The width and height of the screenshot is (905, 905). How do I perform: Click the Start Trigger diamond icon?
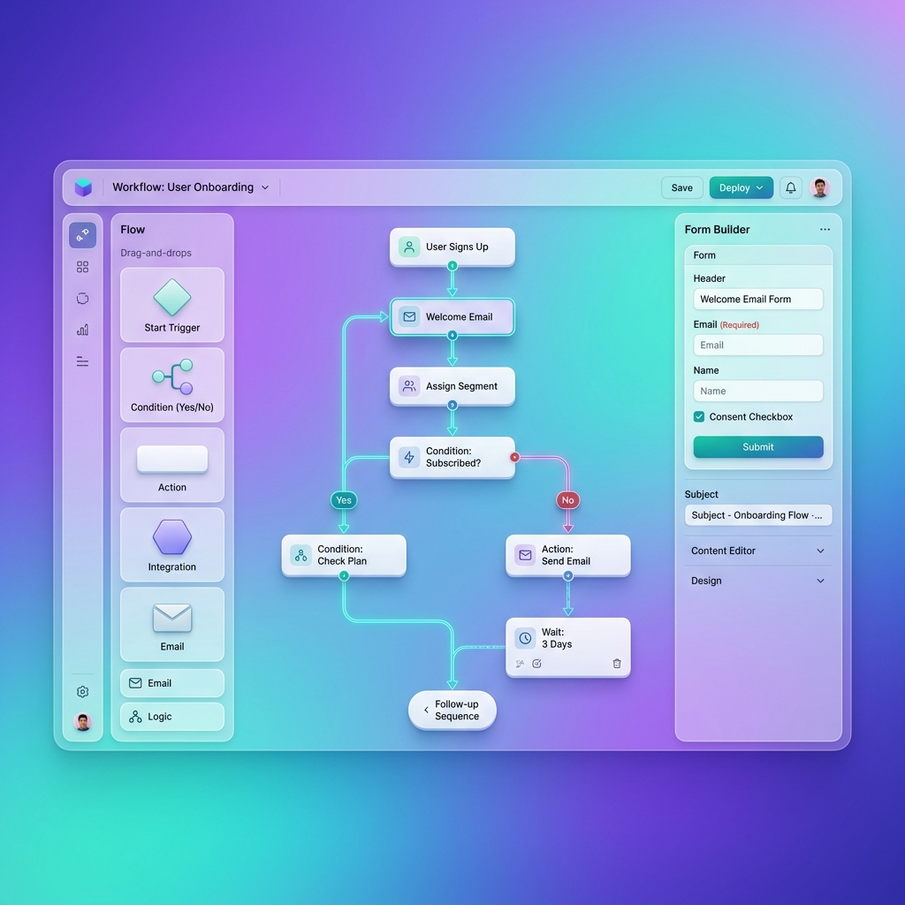point(172,297)
